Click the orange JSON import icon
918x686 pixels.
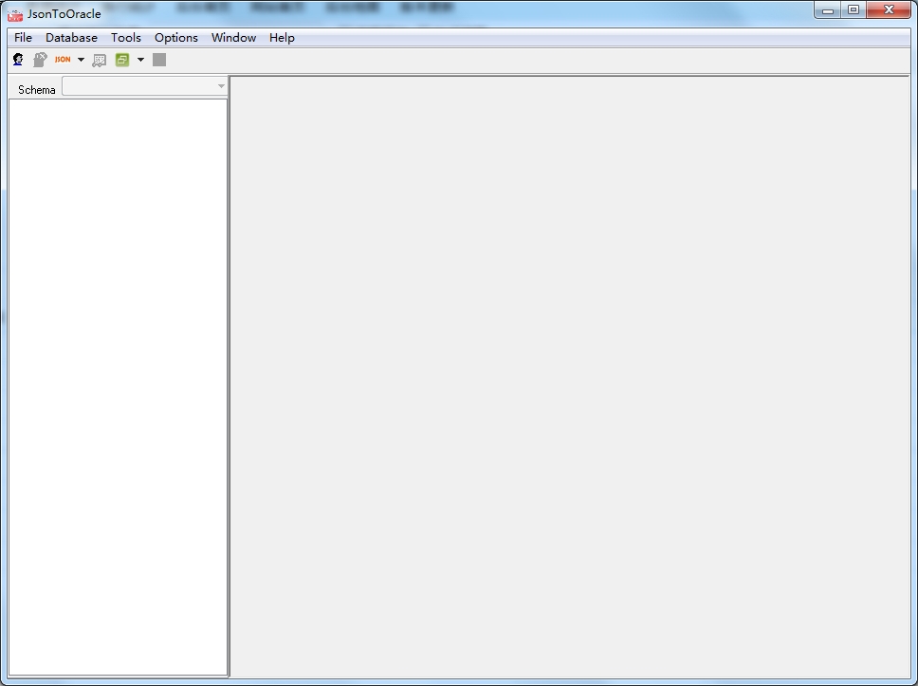(x=63, y=60)
